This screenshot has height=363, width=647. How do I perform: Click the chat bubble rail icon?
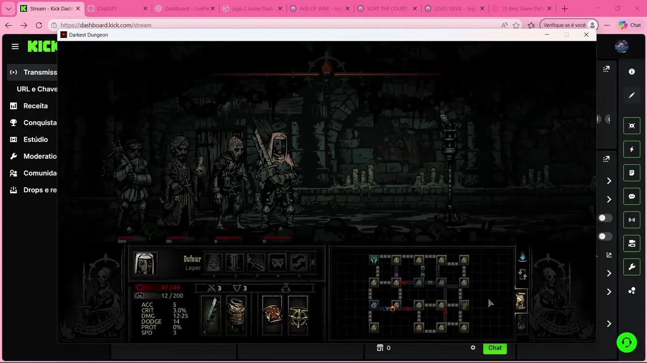632,197
